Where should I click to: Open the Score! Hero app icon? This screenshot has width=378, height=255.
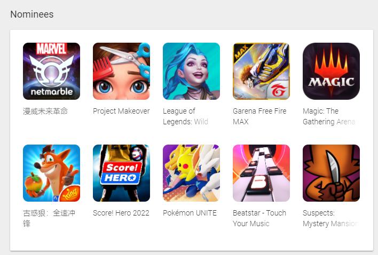(x=121, y=173)
